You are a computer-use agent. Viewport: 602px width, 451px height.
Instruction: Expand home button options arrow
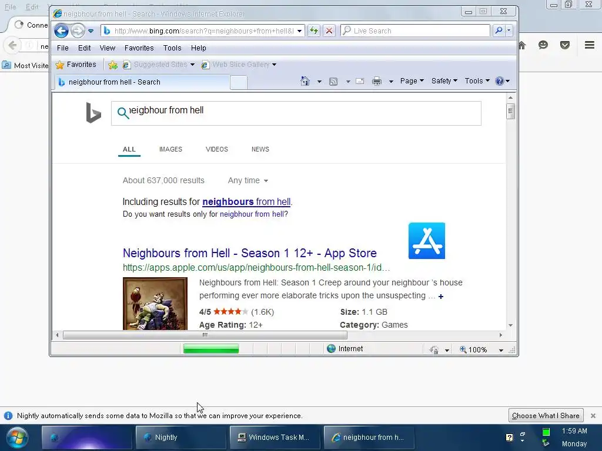click(x=319, y=81)
